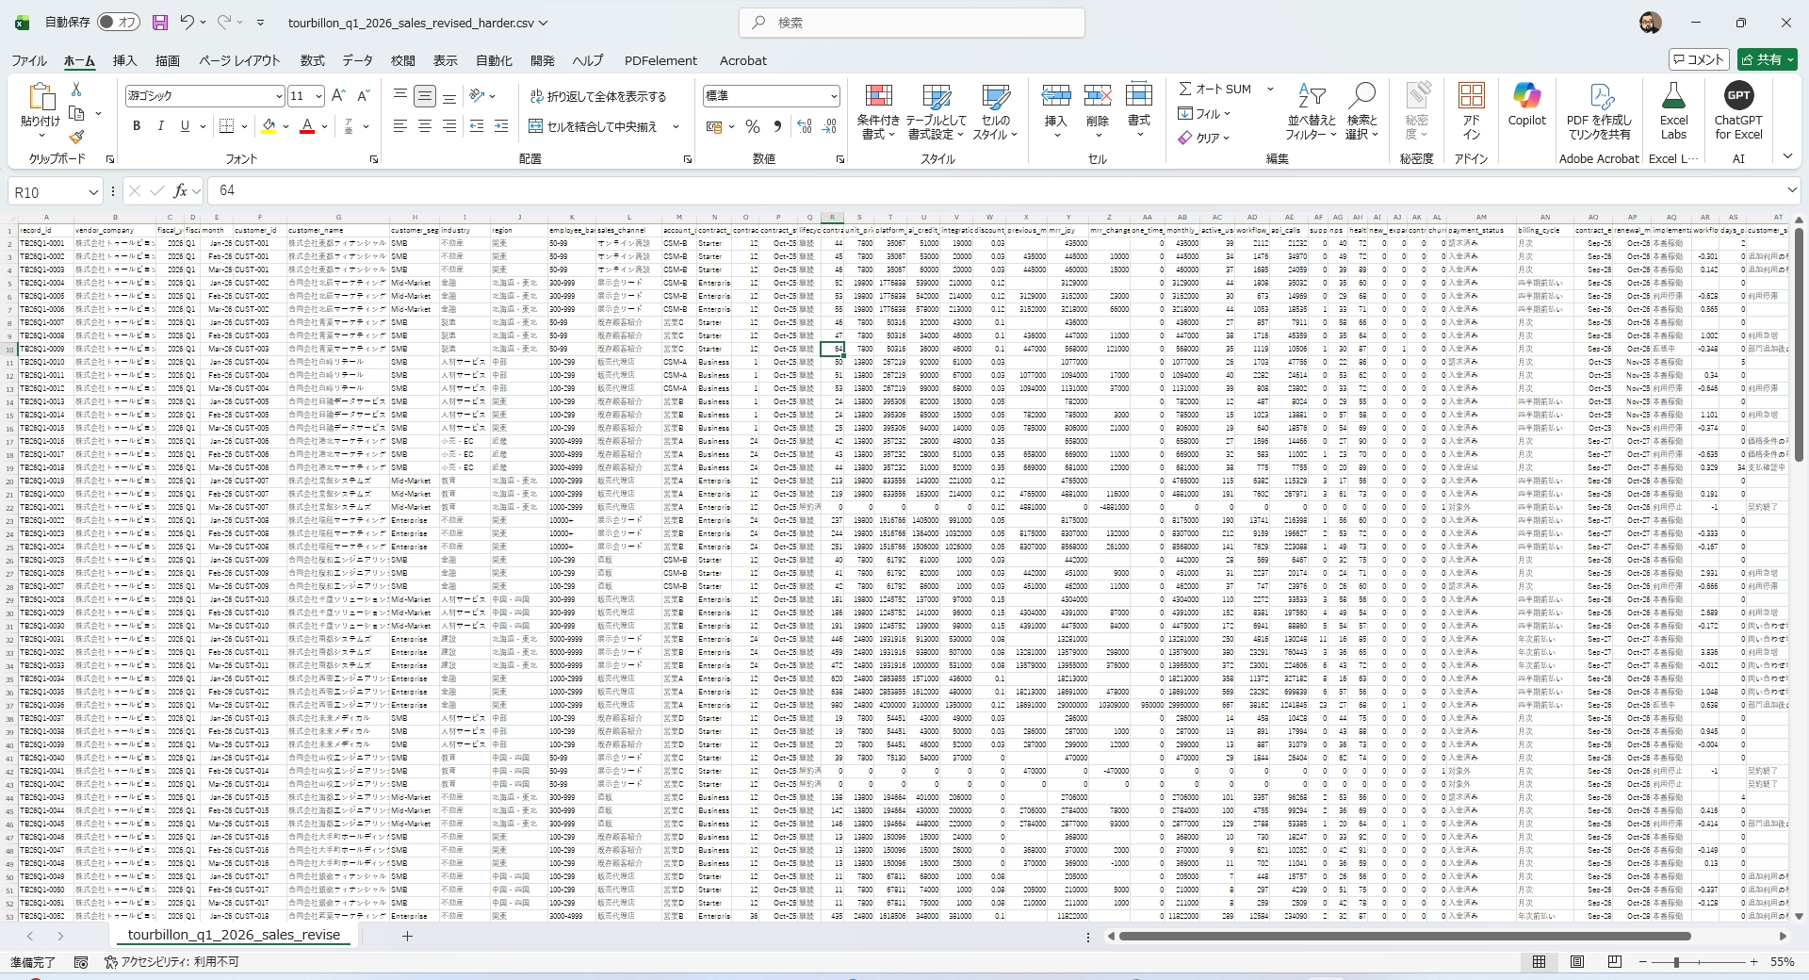
Task: Click the AutoSum (オート SUM) button
Action: (1214, 89)
